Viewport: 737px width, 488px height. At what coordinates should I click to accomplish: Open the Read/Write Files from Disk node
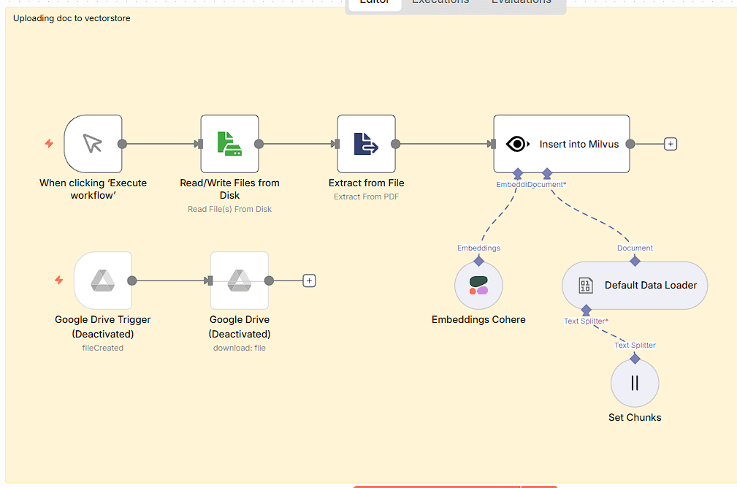(x=230, y=144)
